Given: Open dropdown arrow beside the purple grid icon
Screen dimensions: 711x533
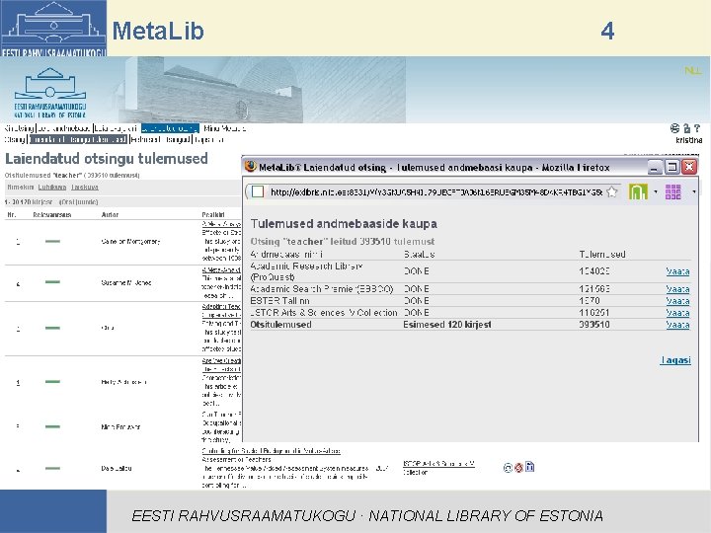Looking at the screenshot, I should pos(694,192).
